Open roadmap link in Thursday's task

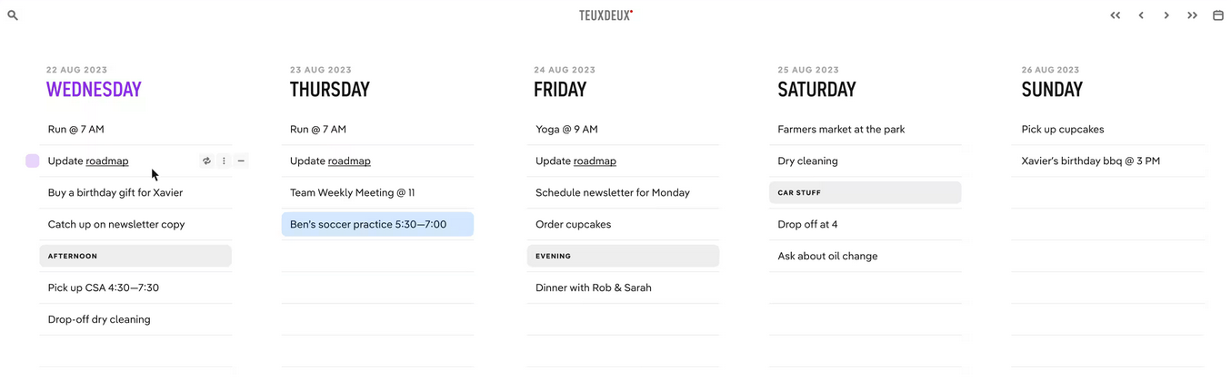click(x=349, y=161)
